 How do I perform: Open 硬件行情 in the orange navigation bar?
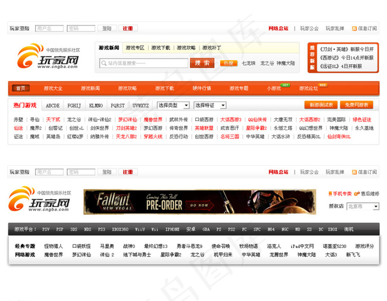pyautogui.click(x=202, y=88)
